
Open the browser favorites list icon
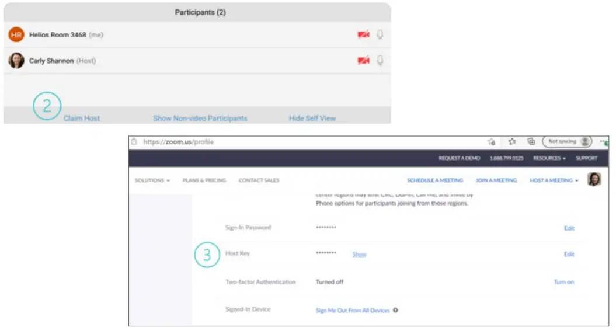point(511,141)
